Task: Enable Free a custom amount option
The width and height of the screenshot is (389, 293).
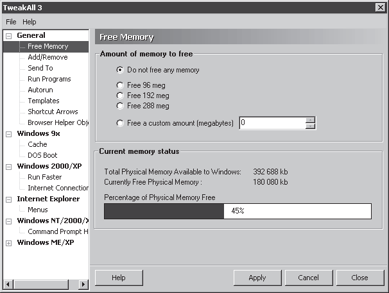Action: 120,123
